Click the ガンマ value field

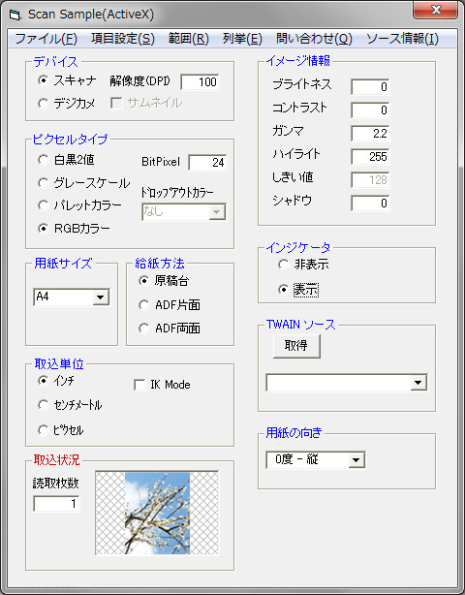(x=370, y=134)
